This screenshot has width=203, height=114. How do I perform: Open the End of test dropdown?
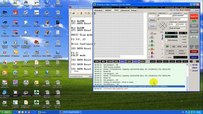[186, 28]
